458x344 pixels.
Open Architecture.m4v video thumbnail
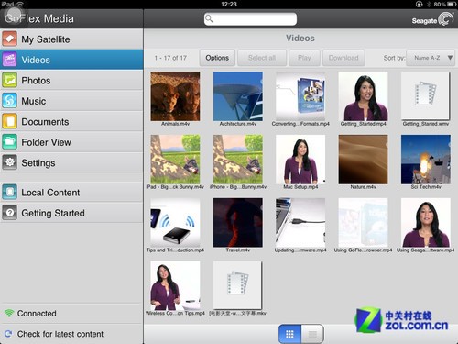coord(238,96)
